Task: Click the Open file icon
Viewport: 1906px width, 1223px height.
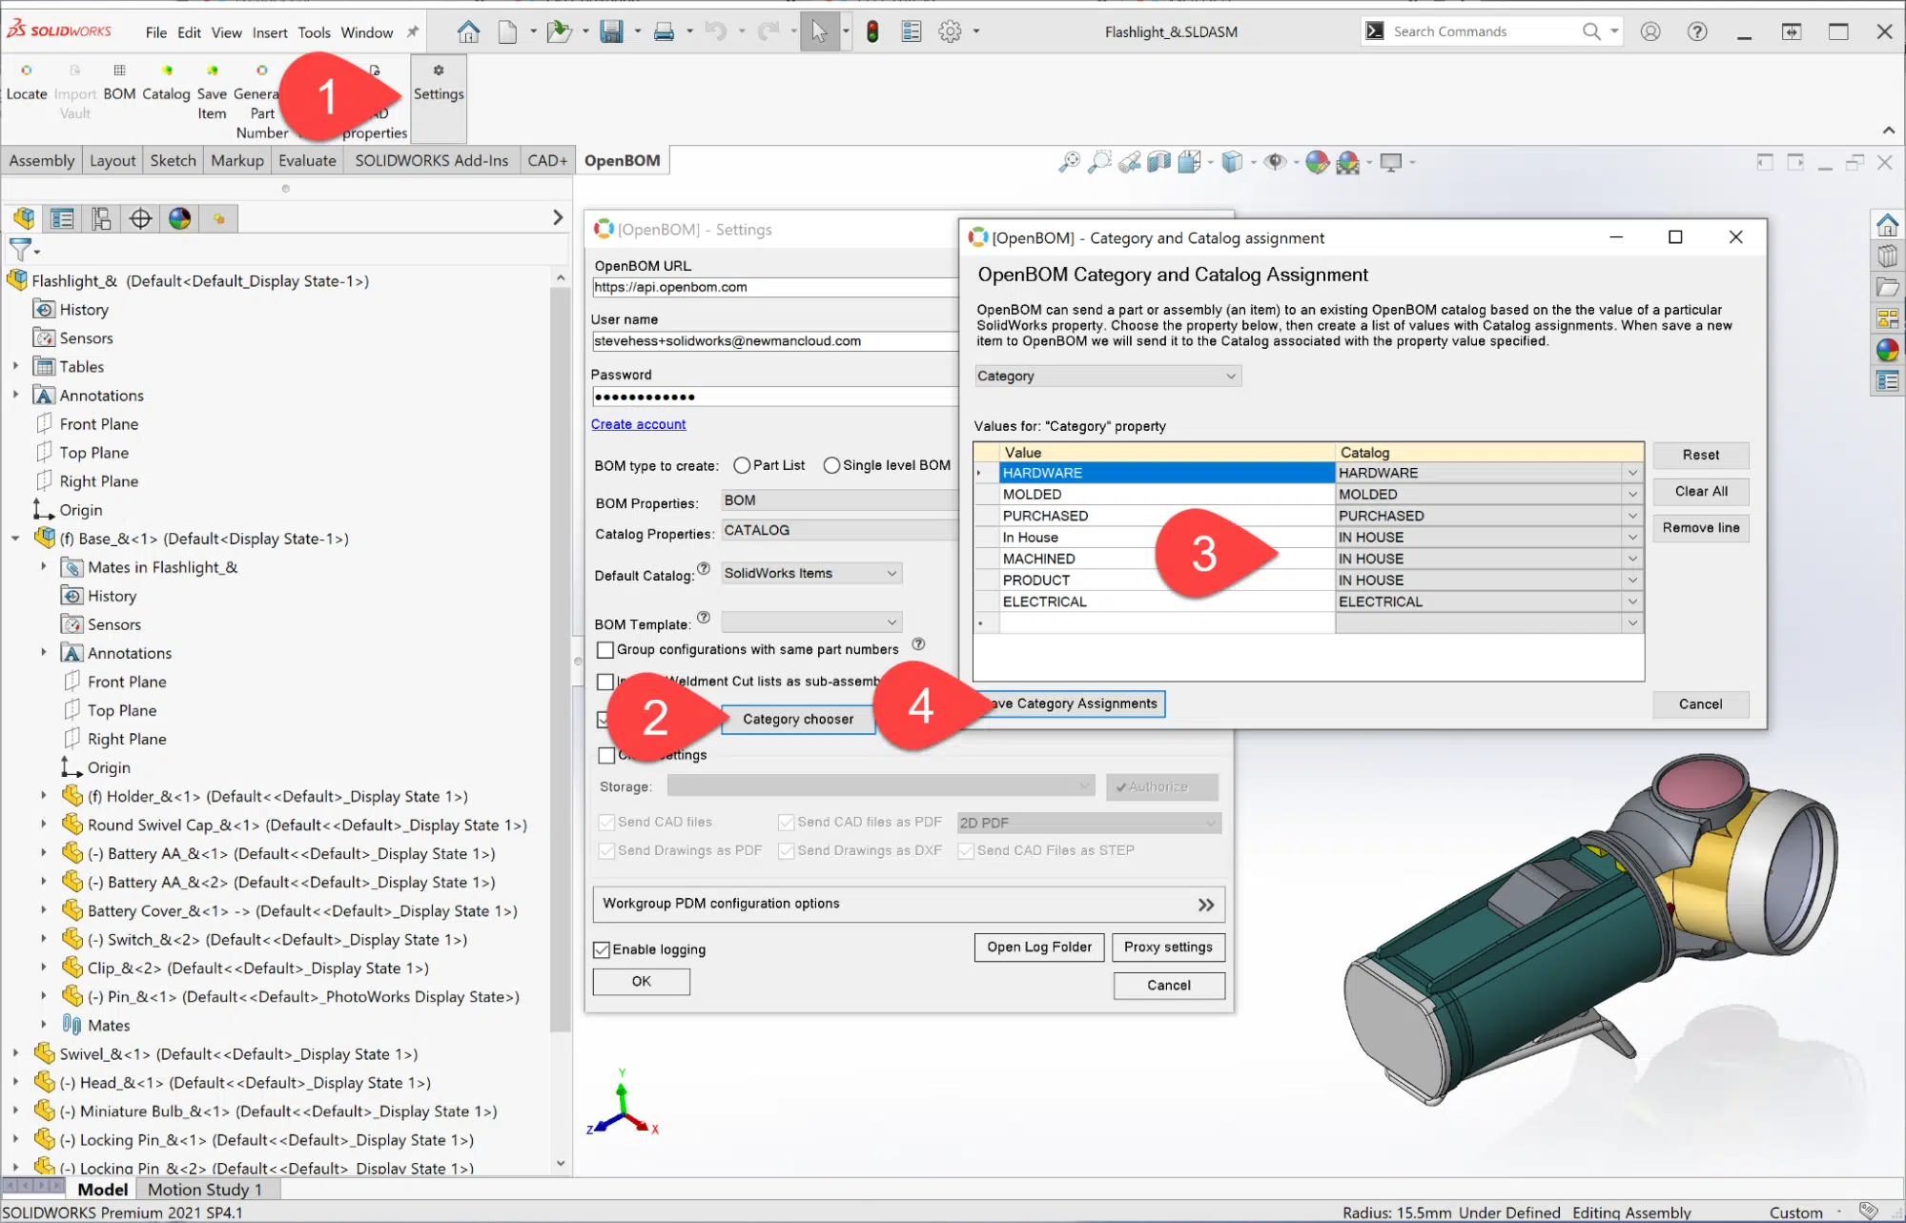Action: coord(559,31)
